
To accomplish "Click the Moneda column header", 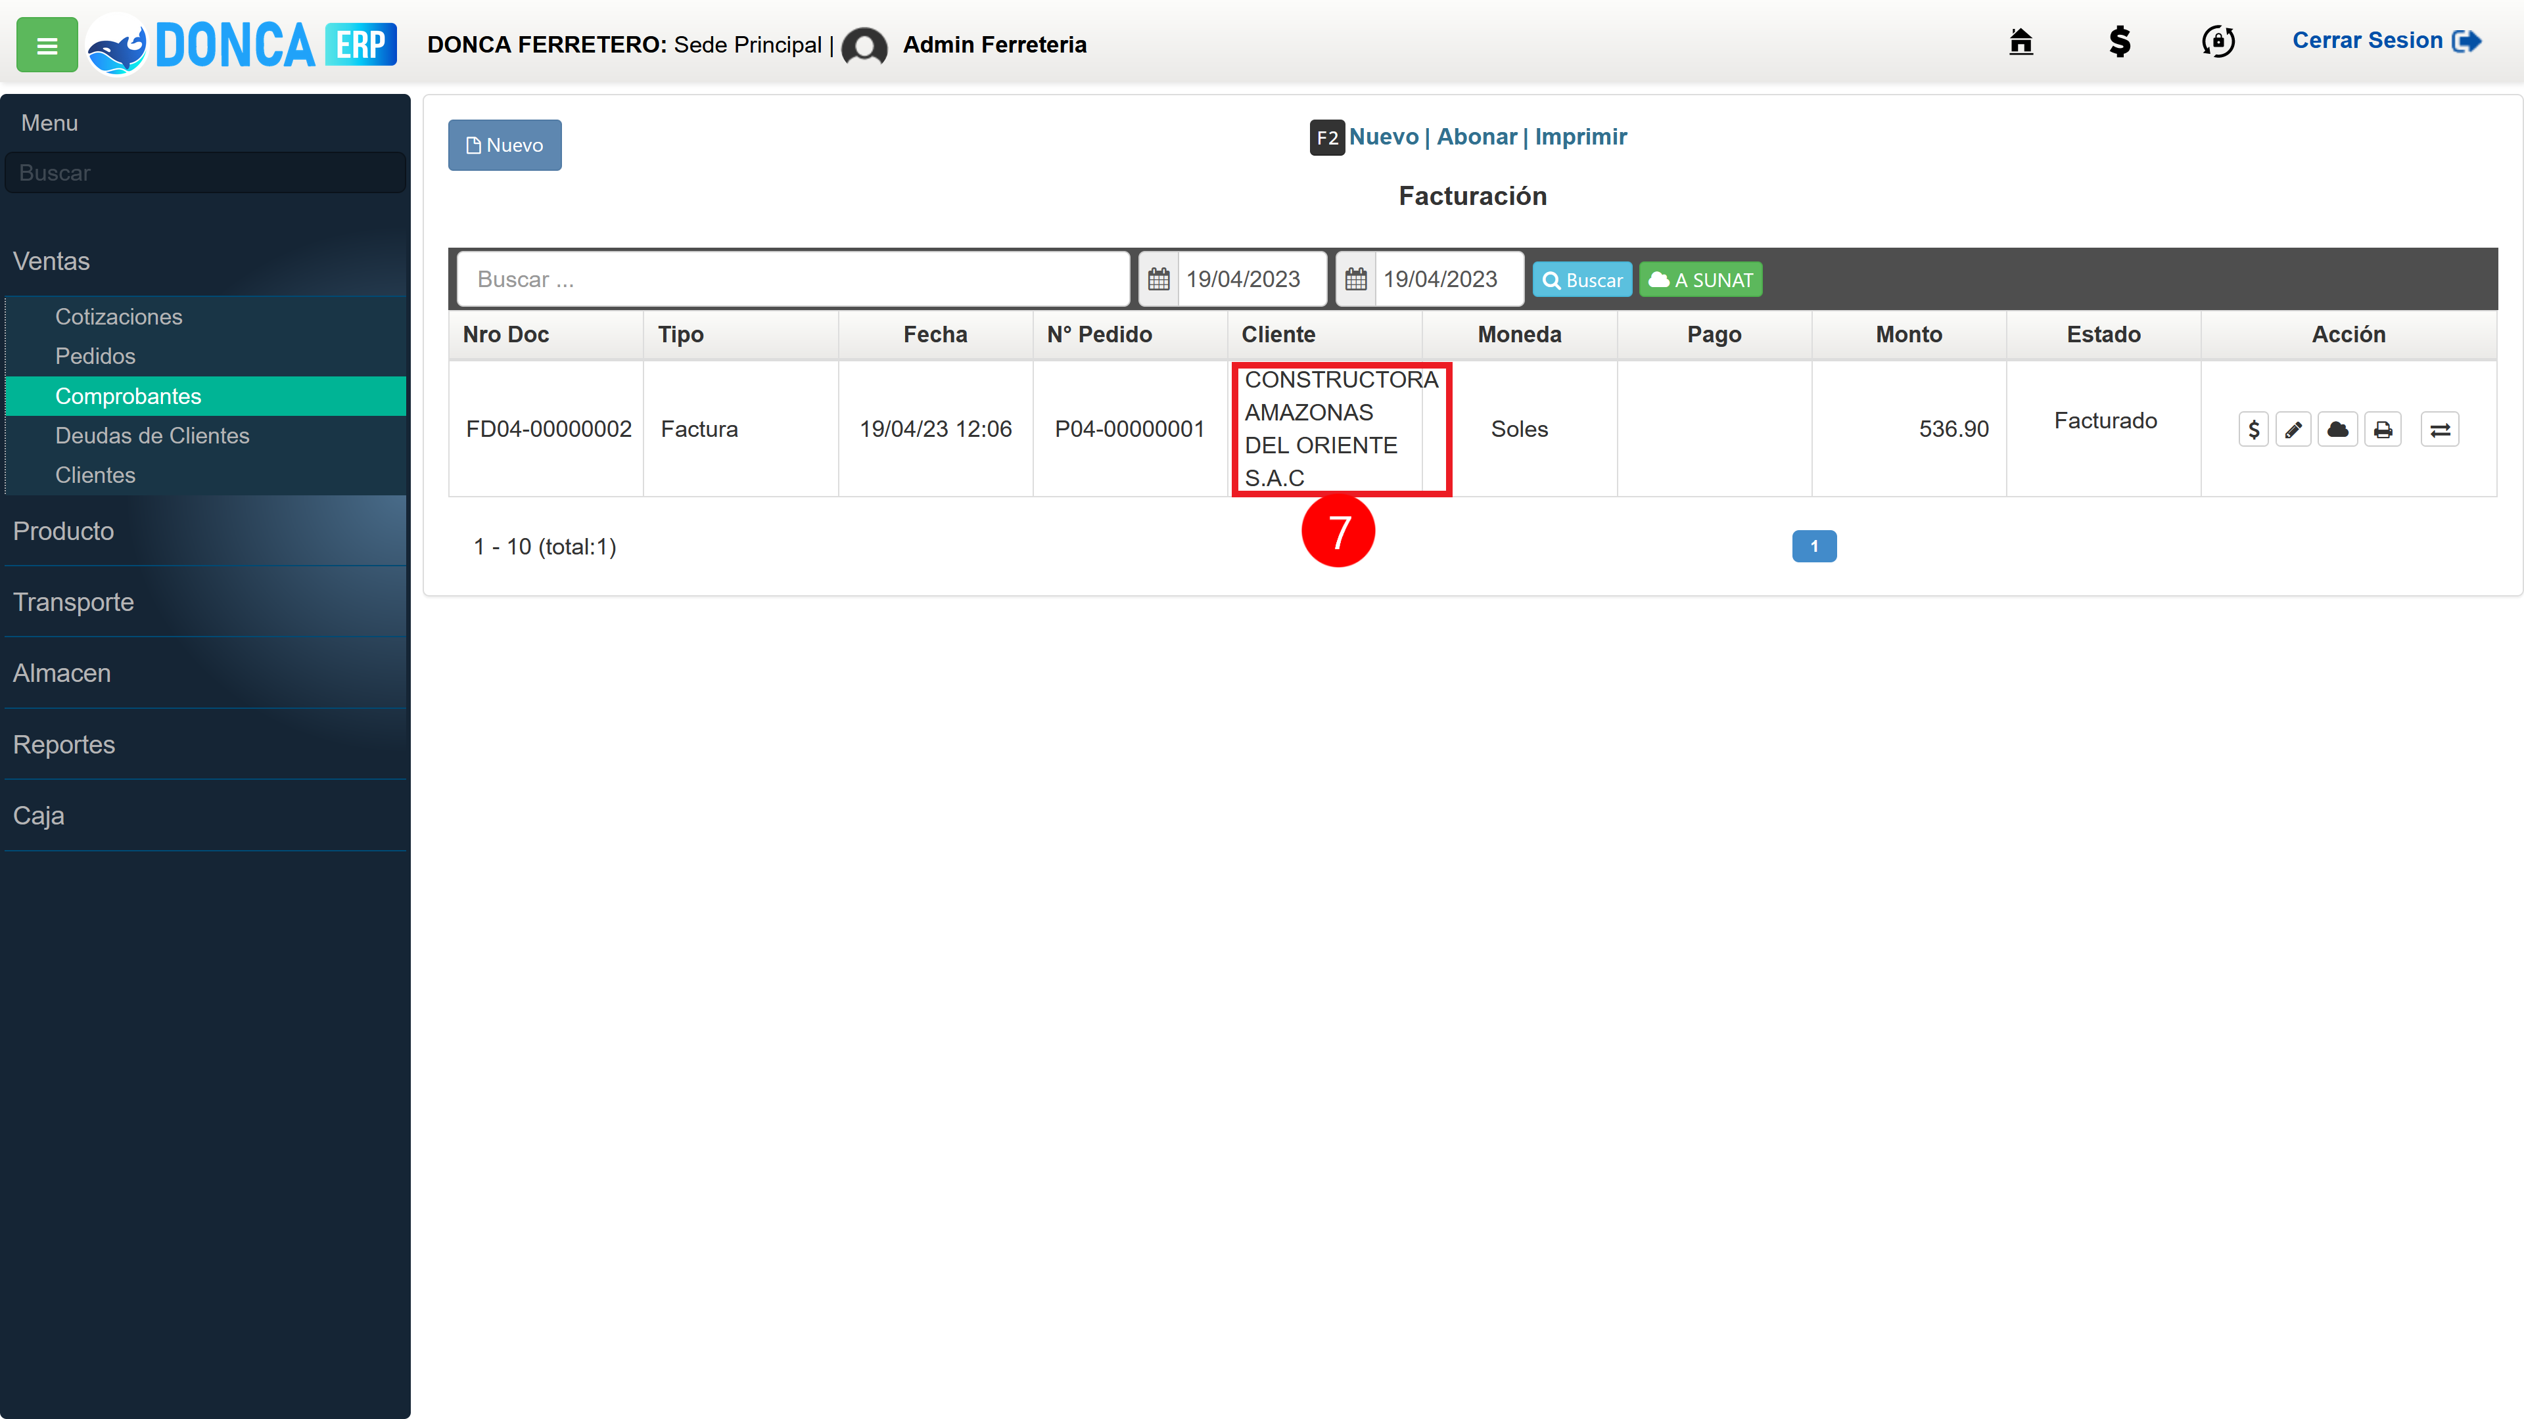I will (x=1519, y=334).
